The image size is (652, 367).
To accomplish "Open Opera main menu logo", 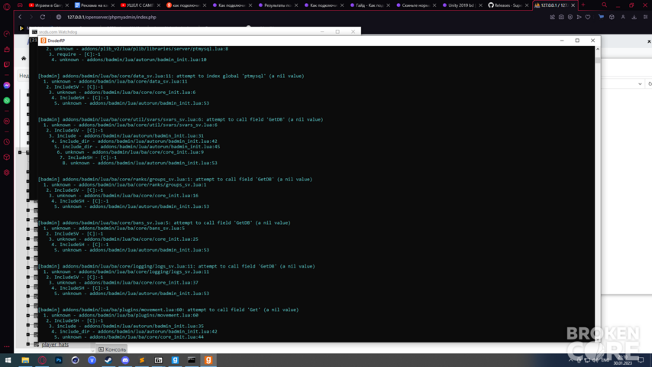I will [7, 6].
